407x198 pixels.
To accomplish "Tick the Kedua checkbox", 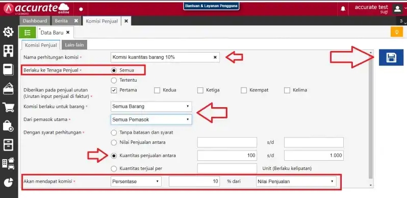I will pyautogui.click(x=157, y=90).
